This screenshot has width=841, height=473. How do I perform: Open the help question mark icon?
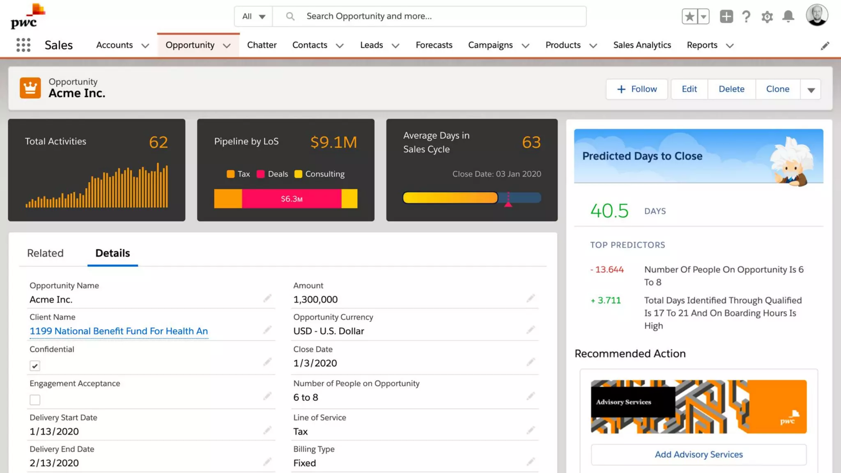pyautogui.click(x=746, y=16)
